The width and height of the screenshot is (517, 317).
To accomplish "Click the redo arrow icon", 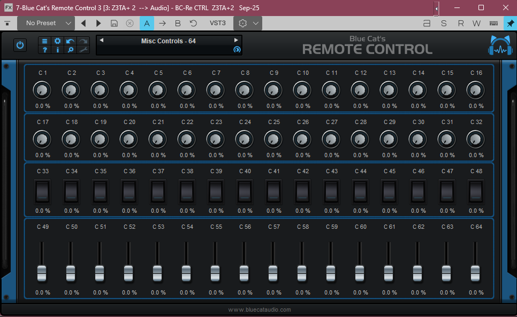I will [x=83, y=41].
